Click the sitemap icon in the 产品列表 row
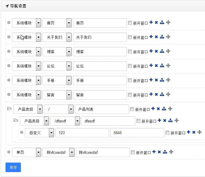 tap(164, 109)
